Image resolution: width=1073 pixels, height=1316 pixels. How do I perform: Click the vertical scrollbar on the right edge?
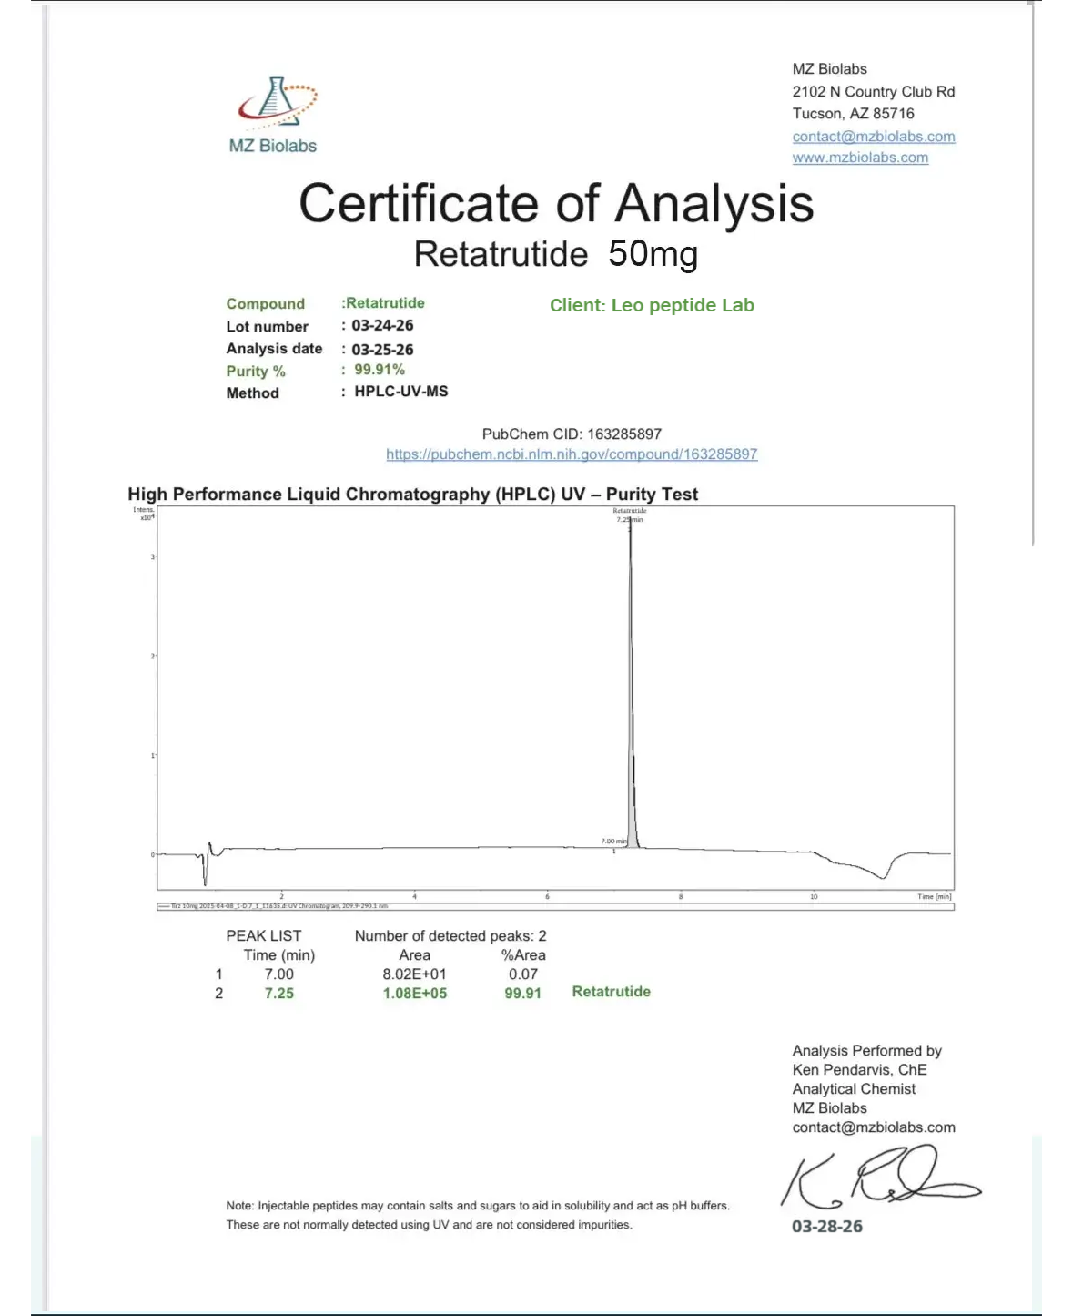coord(1033,273)
